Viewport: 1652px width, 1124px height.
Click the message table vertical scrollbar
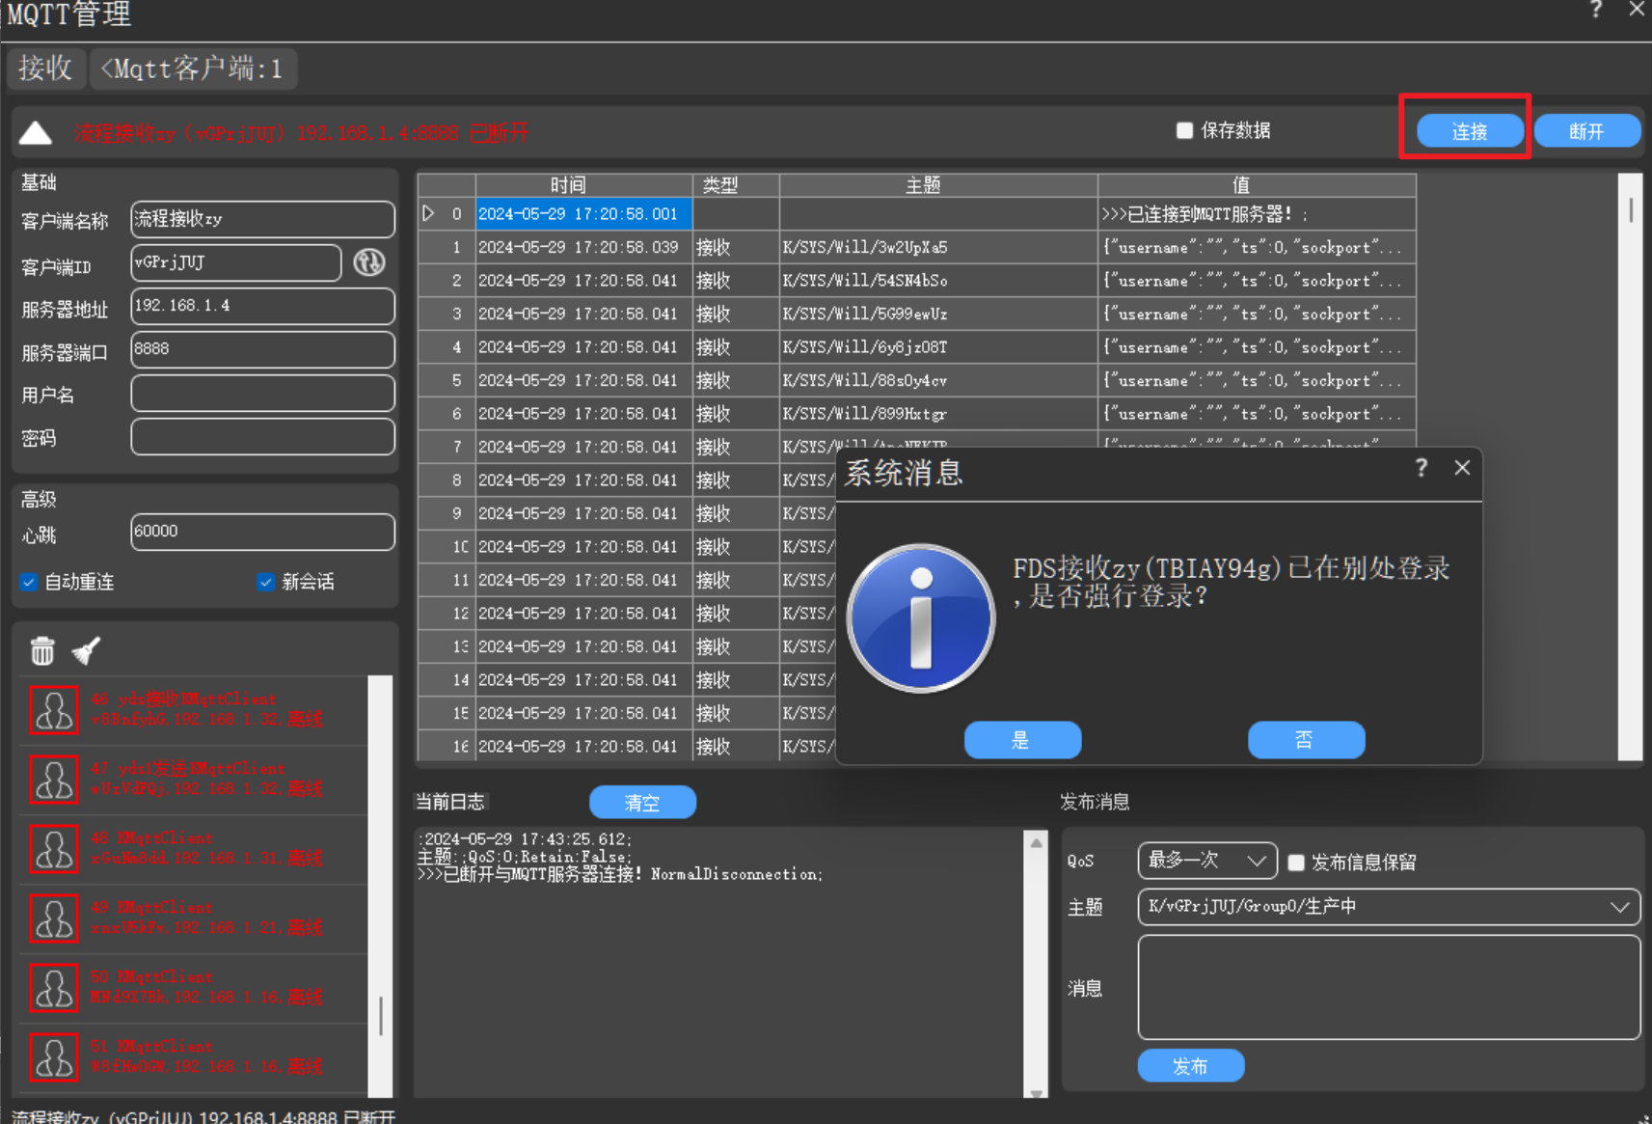(1630, 467)
